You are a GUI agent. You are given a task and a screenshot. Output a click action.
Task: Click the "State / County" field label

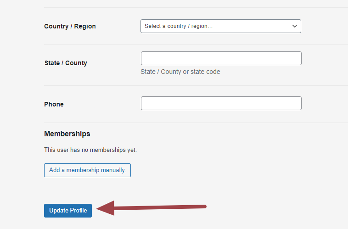click(x=66, y=63)
